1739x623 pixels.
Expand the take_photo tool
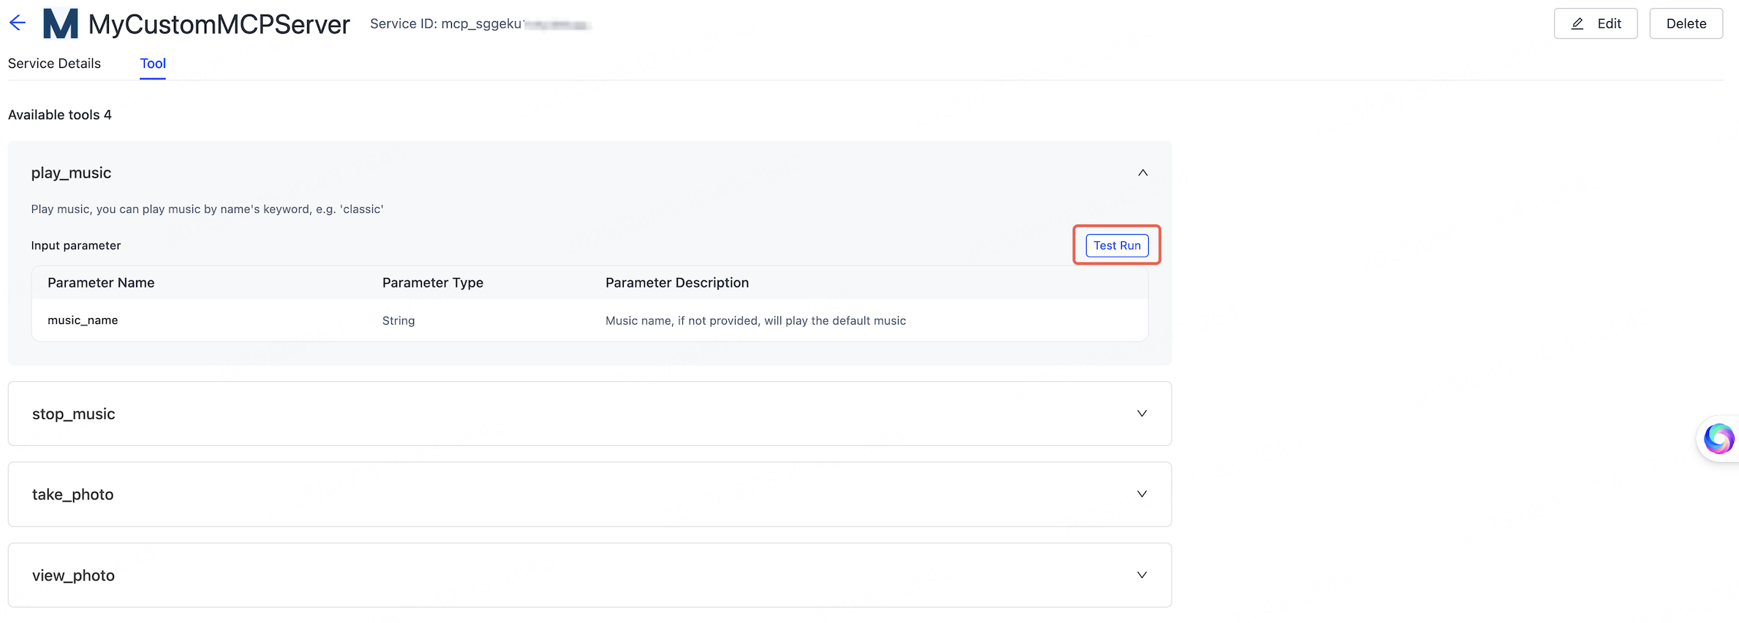click(x=1142, y=494)
